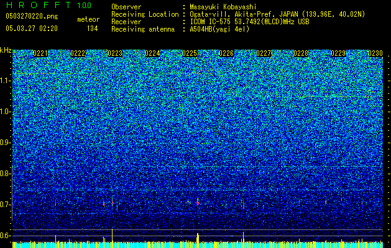
Task: Click the 0225 time marker
Action: coord(190,53)
